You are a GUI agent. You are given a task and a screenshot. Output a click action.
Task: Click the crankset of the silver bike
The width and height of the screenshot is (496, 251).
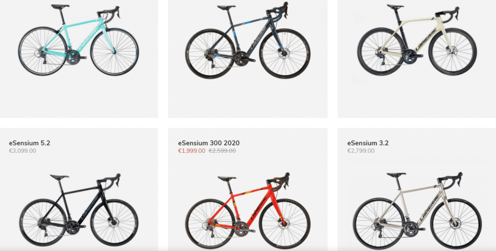412,228
